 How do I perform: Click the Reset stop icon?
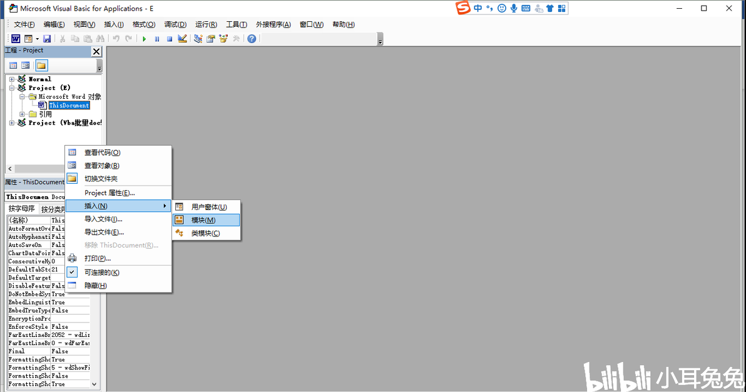(x=170, y=39)
